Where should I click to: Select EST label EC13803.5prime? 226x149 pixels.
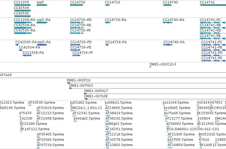(119, 145)
